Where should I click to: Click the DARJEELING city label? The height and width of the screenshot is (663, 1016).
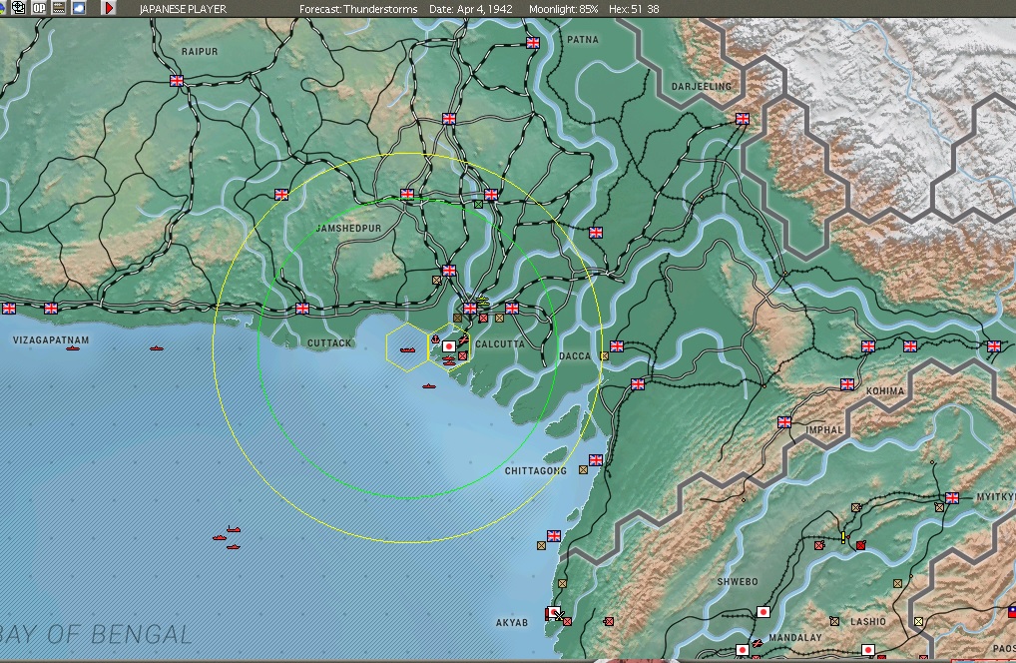(701, 86)
